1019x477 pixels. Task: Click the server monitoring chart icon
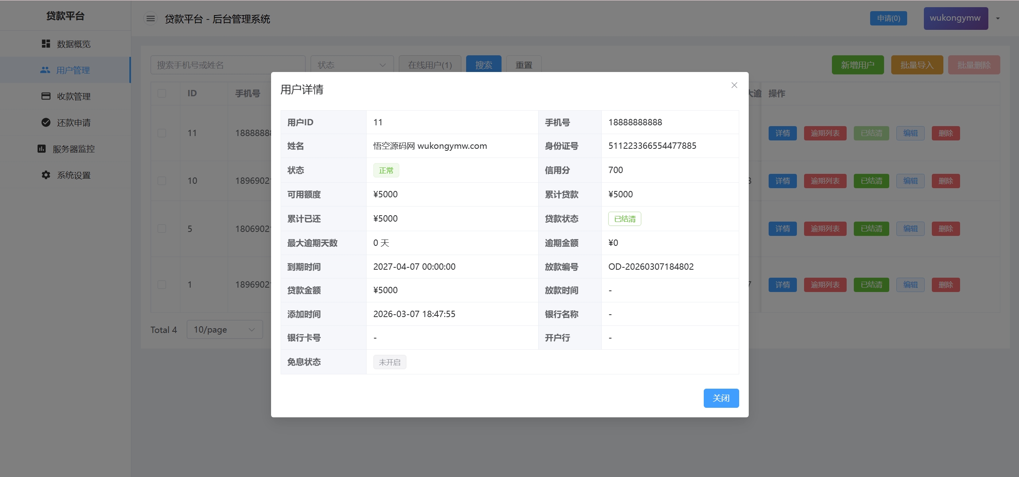click(x=41, y=149)
